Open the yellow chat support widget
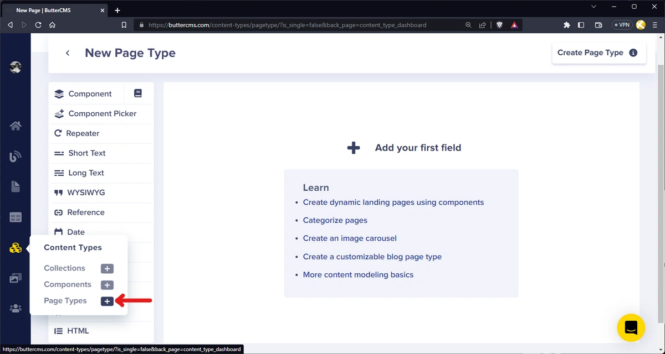The height and width of the screenshot is (354, 665). click(x=631, y=327)
